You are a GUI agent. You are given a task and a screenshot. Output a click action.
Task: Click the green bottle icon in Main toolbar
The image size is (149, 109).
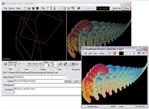coord(55,8)
